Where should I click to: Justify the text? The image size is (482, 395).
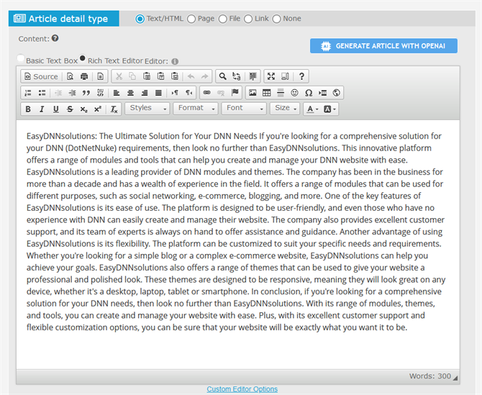coord(158,93)
